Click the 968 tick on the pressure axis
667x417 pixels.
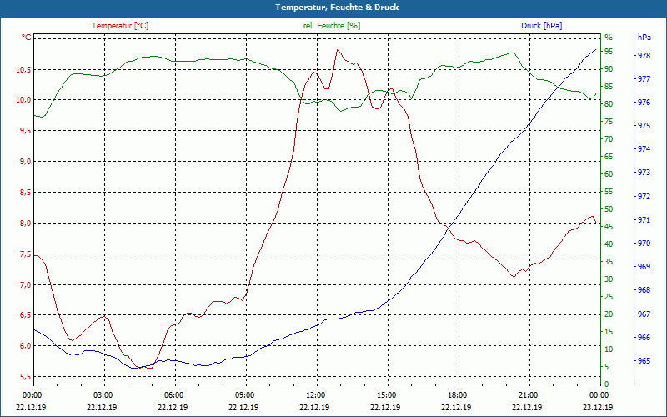[x=644, y=290]
